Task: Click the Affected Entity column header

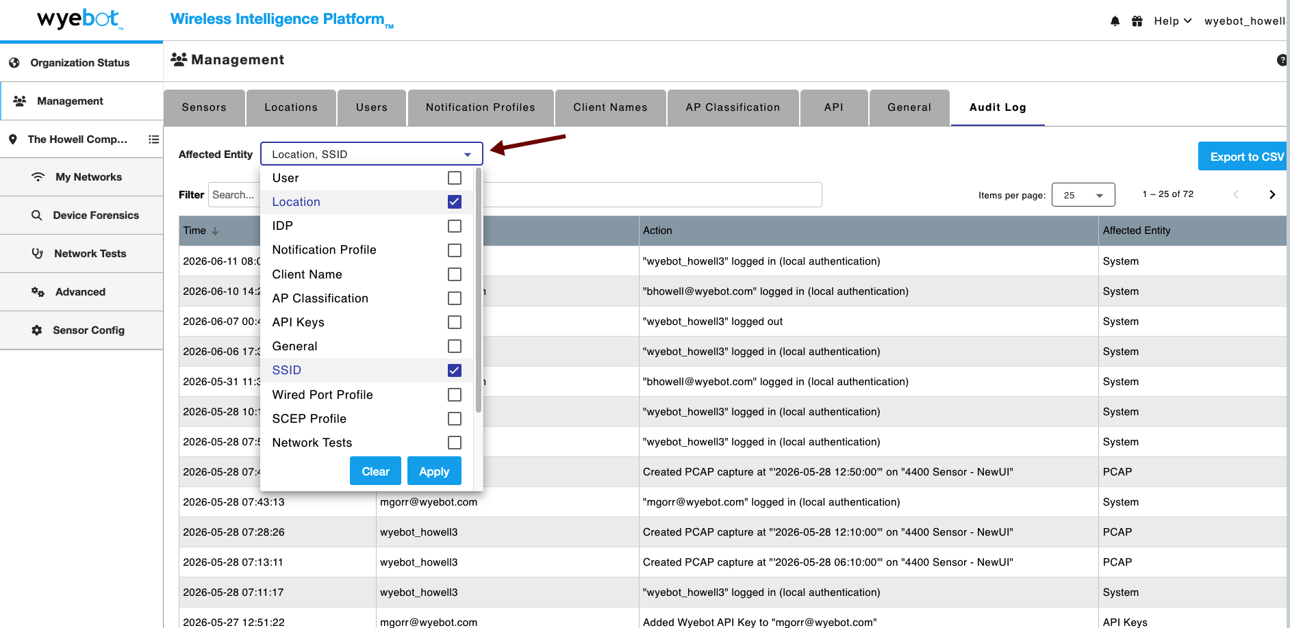Action: click(x=1193, y=231)
